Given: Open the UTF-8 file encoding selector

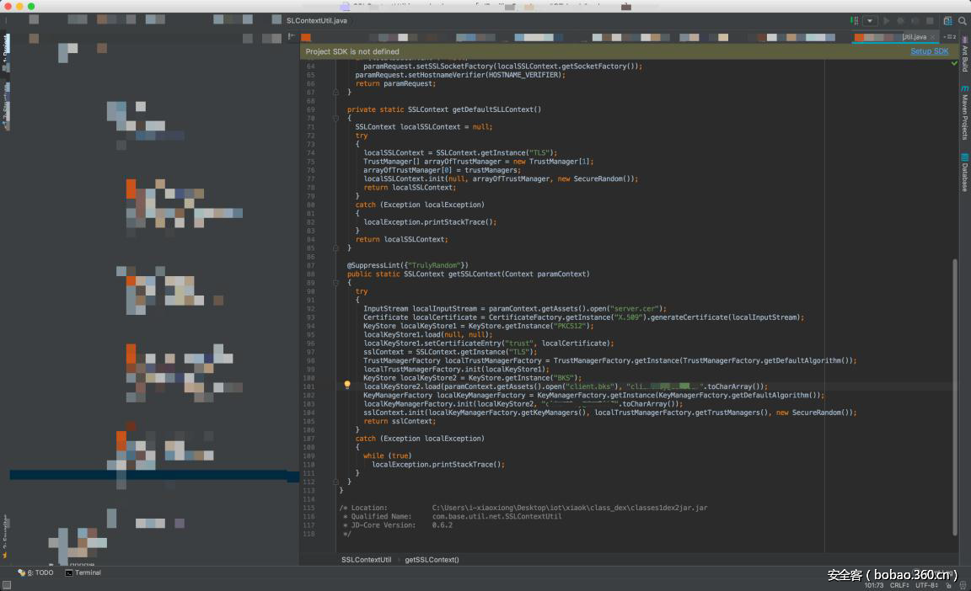Looking at the screenshot, I should [x=926, y=584].
